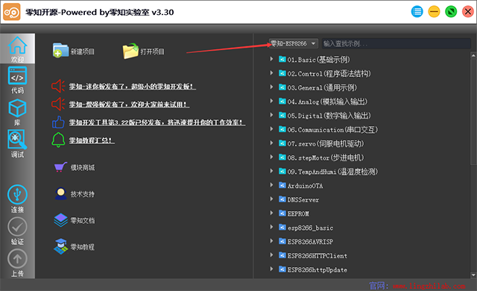This screenshot has height=291, width=477.
Task: Expand the 01.Basic examples folder
Action: click(271, 59)
